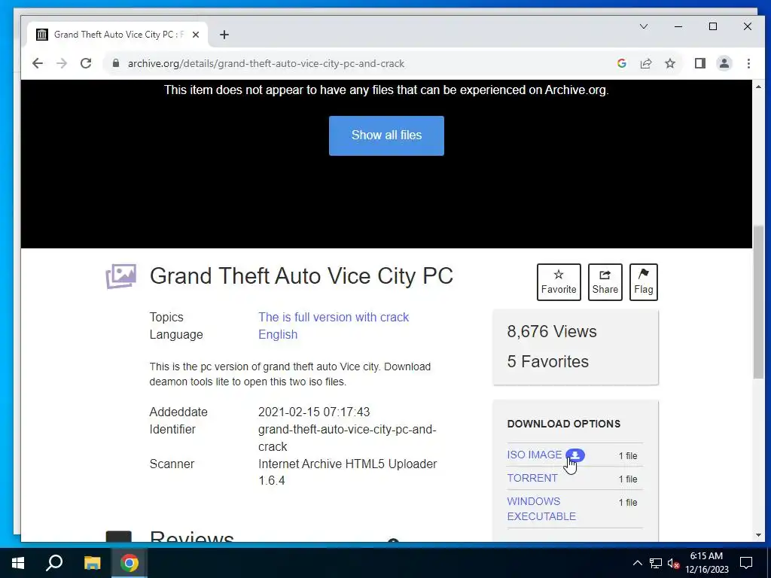Show hidden system tray icons

[637, 563]
